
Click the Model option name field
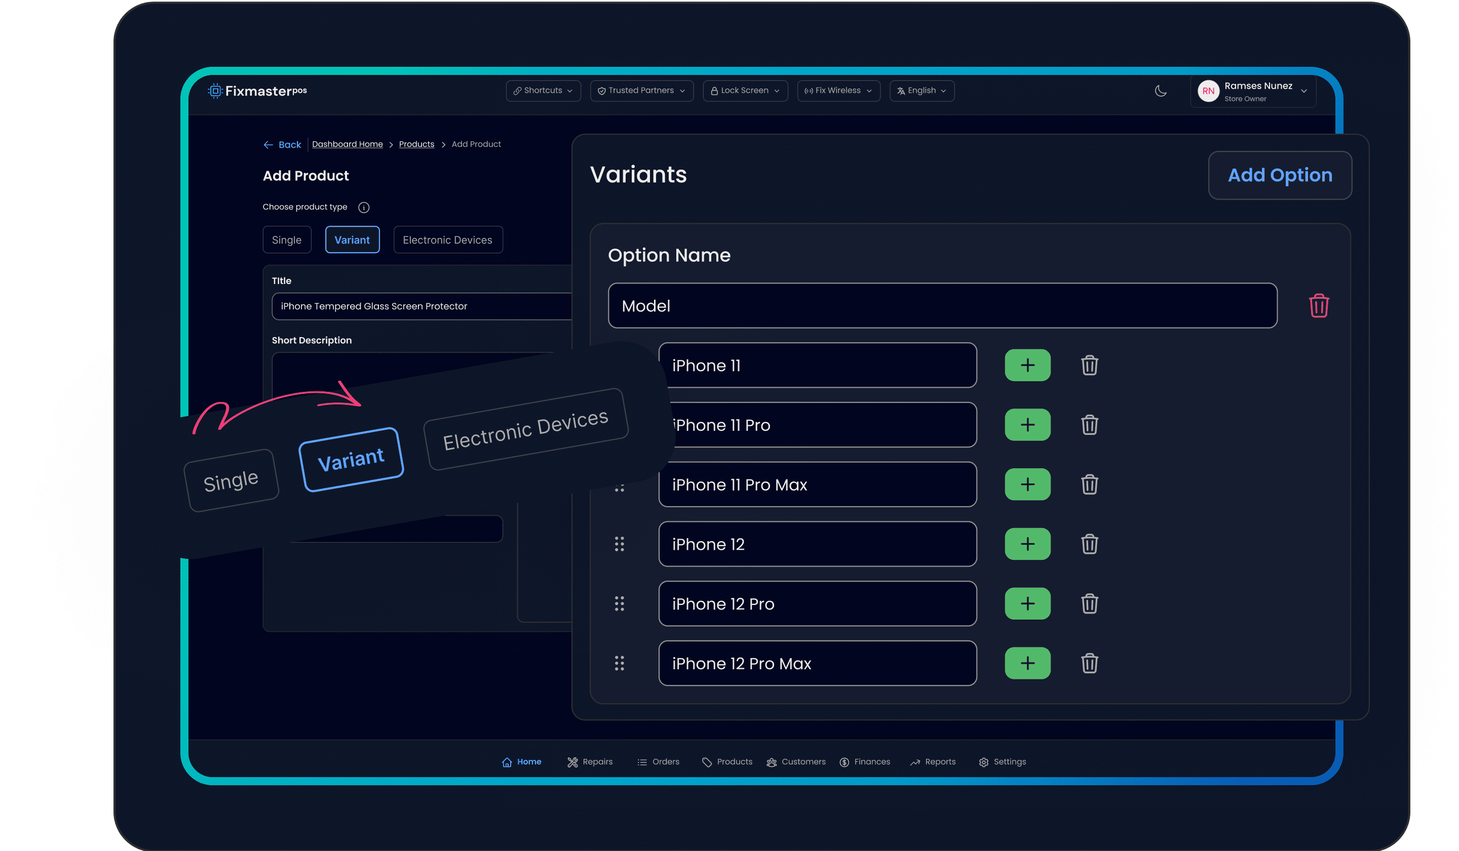click(942, 305)
